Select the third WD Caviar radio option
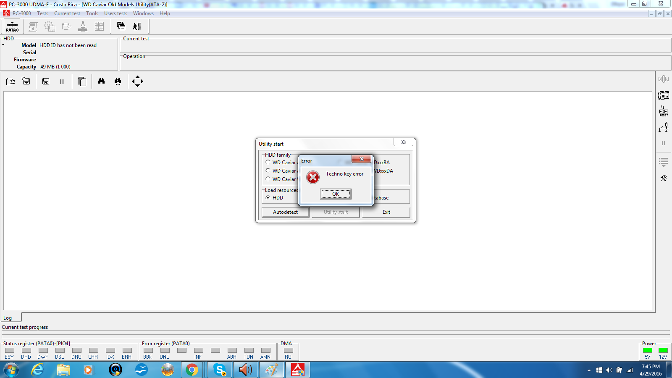This screenshot has height=378, width=672. 268,179
